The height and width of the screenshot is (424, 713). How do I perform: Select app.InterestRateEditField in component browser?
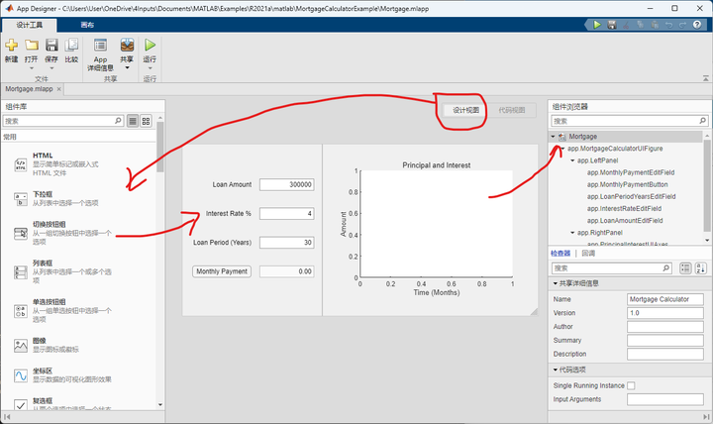(624, 209)
